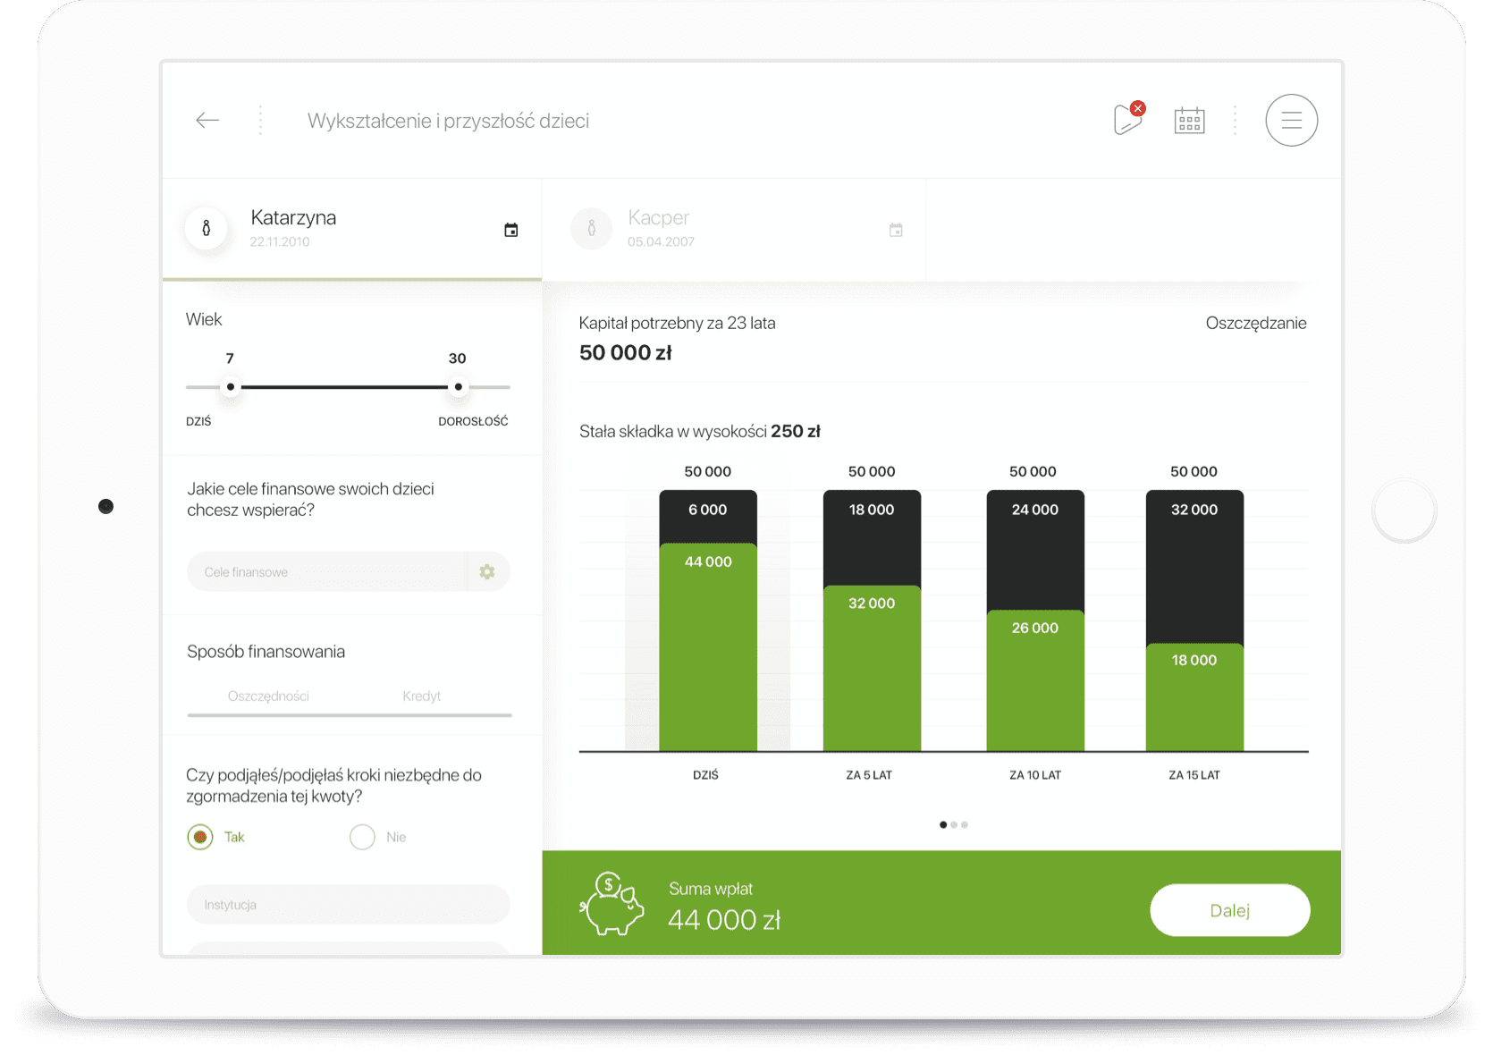Open the hamburger menu button

[1291, 120]
